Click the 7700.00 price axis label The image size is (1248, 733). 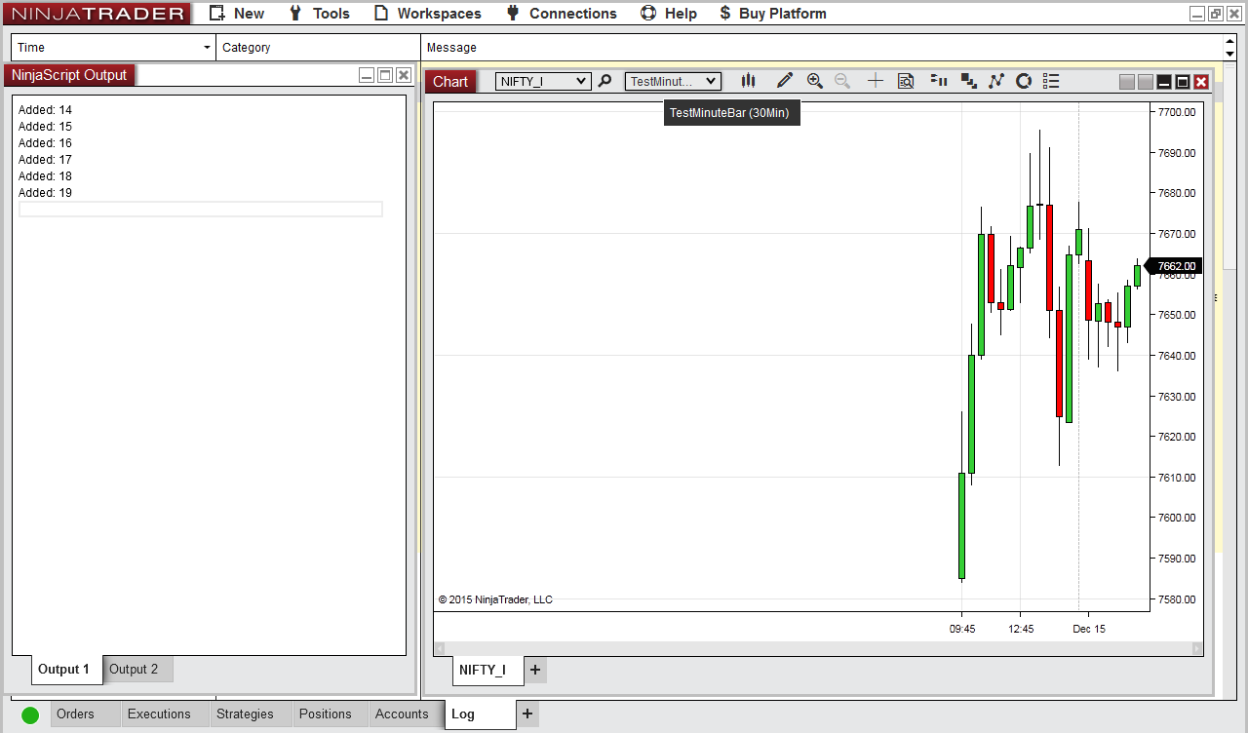1176,112
